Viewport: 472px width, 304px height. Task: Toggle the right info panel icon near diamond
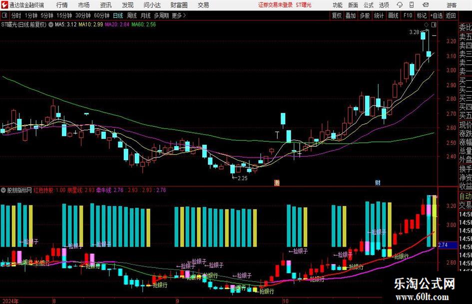tap(434, 25)
